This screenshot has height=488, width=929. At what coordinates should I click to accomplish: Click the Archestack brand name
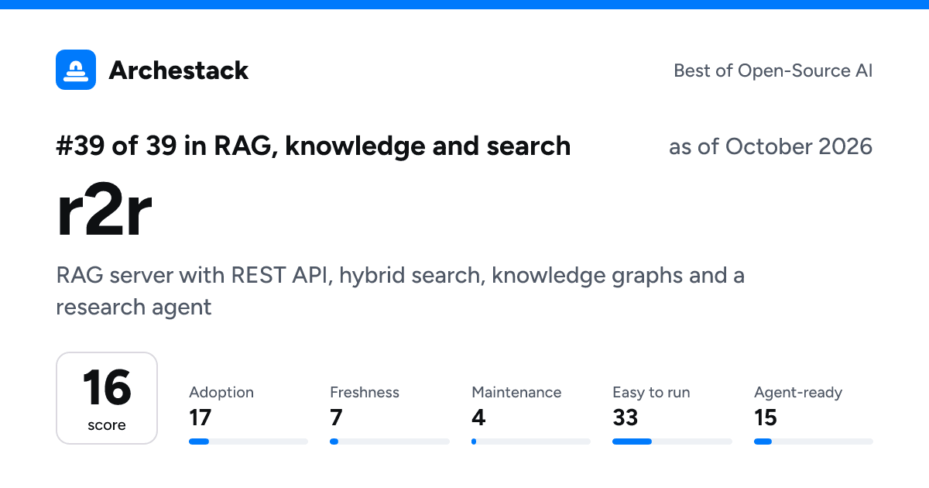[179, 70]
